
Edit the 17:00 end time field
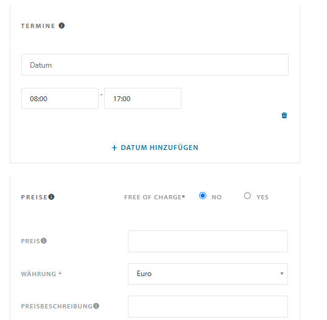pyautogui.click(x=142, y=98)
